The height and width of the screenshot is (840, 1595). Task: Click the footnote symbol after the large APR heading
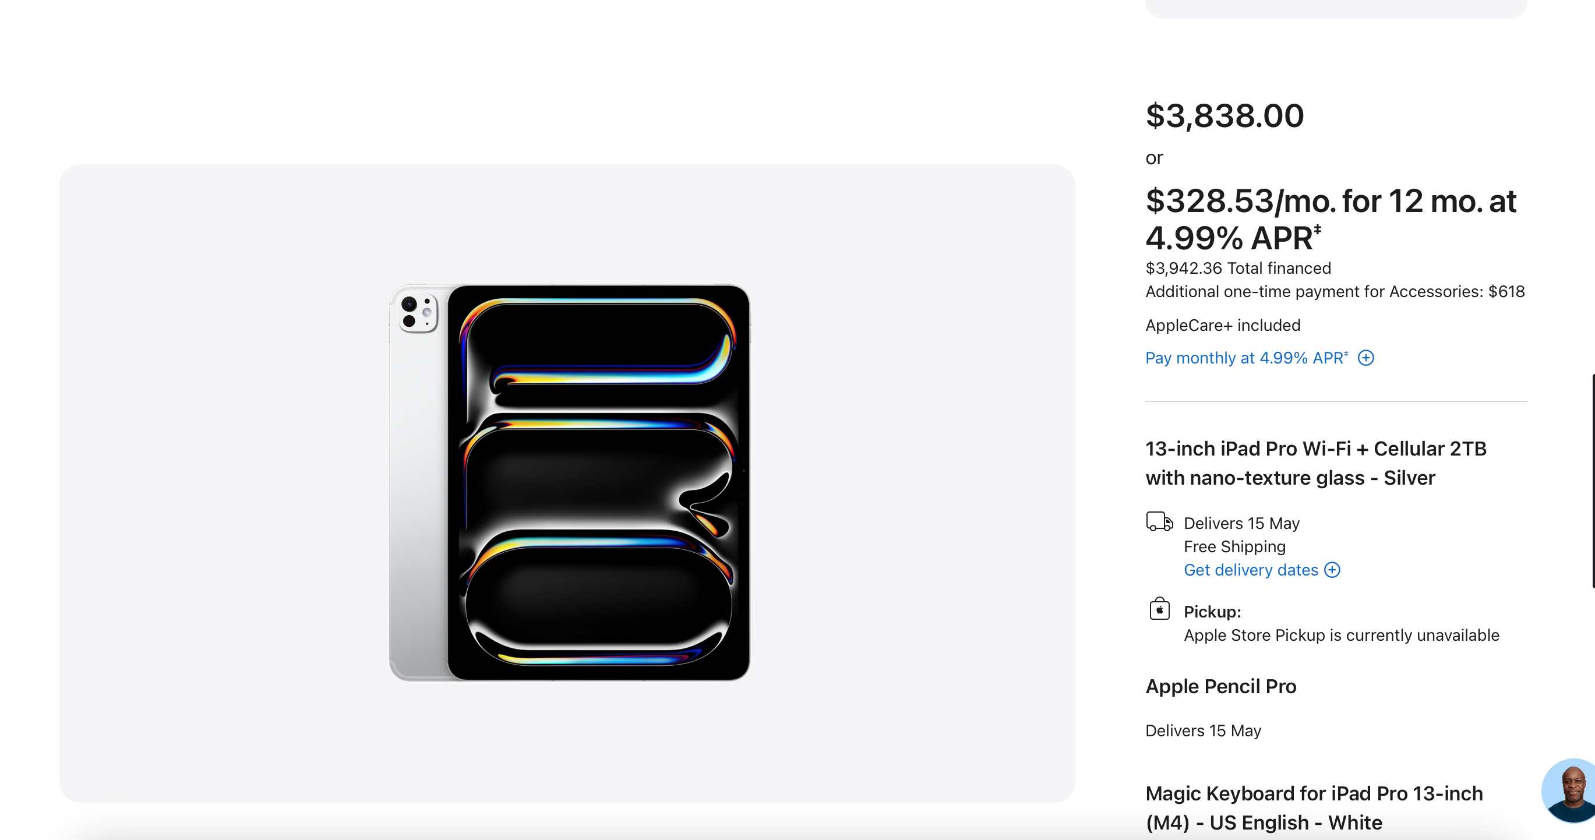point(1318,230)
